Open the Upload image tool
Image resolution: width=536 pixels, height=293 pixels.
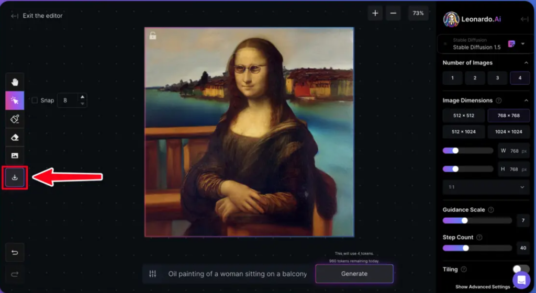pyautogui.click(x=15, y=155)
